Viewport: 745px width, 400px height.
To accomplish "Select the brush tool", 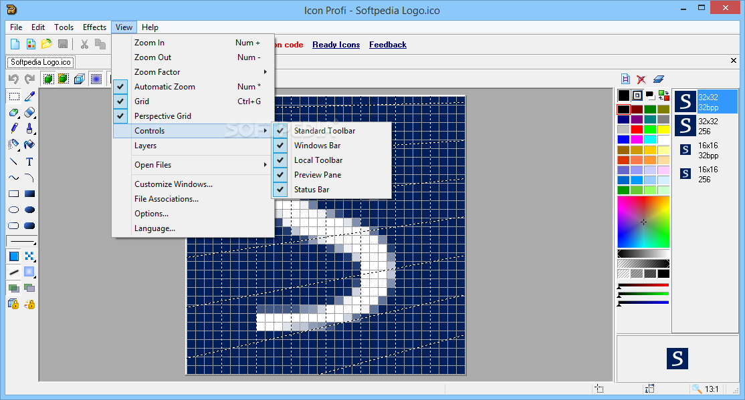I will [x=29, y=129].
